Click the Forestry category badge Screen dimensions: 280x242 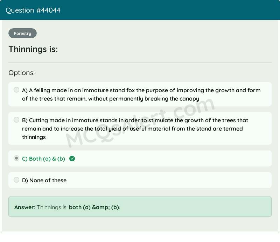pos(22,33)
